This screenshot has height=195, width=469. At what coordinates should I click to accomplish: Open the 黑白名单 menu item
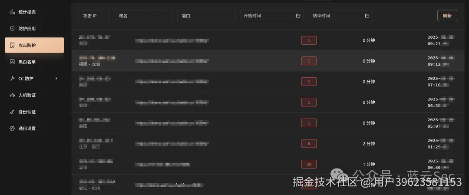(x=34, y=62)
